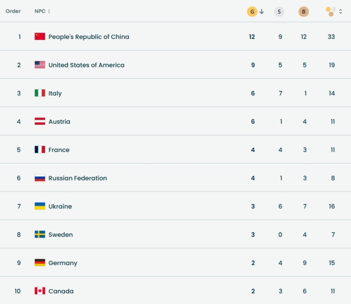Click the China flag icon
This screenshot has width=351, height=304.
point(40,37)
